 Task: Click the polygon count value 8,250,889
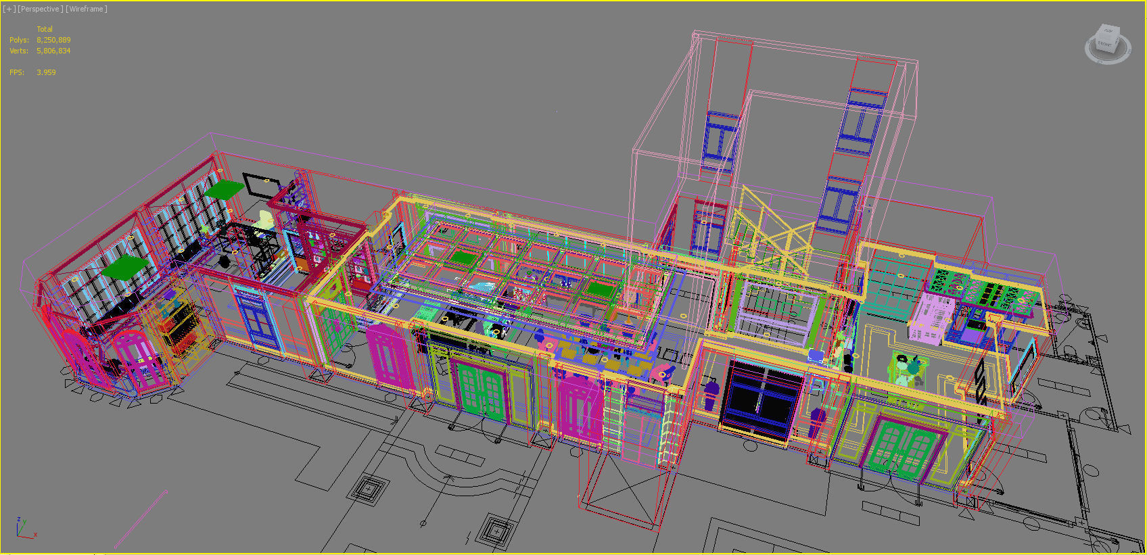tap(53, 40)
